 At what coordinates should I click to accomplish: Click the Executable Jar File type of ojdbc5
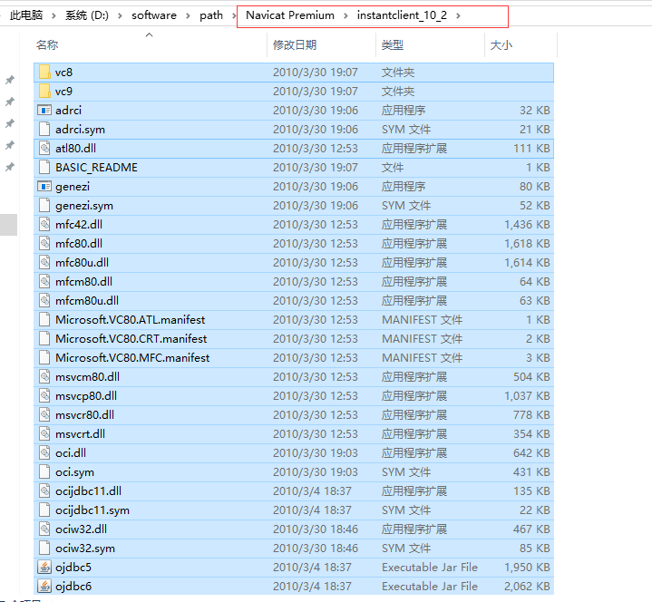(430, 567)
